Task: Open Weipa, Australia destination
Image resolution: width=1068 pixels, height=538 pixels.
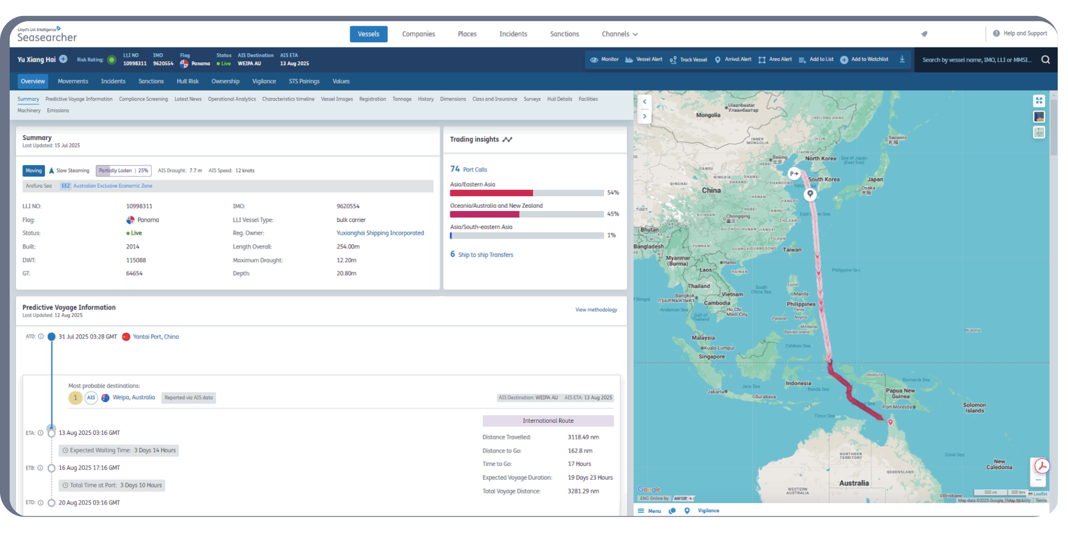Action: (133, 397)
